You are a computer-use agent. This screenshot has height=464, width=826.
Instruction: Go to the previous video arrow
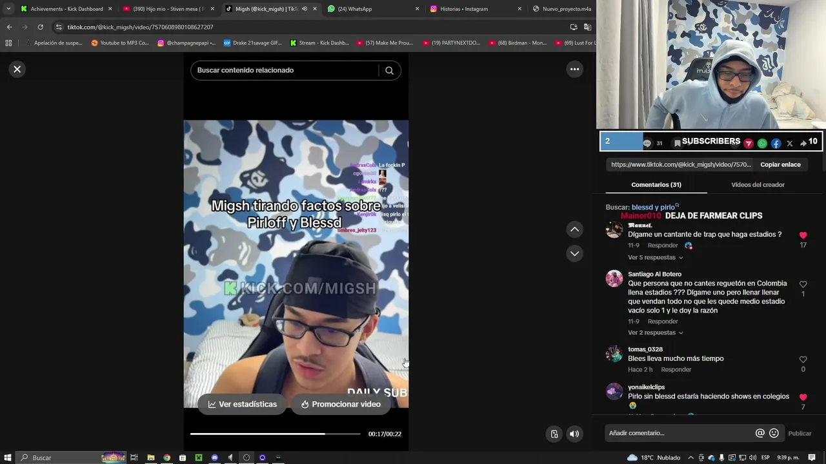[x=574, y=229]
